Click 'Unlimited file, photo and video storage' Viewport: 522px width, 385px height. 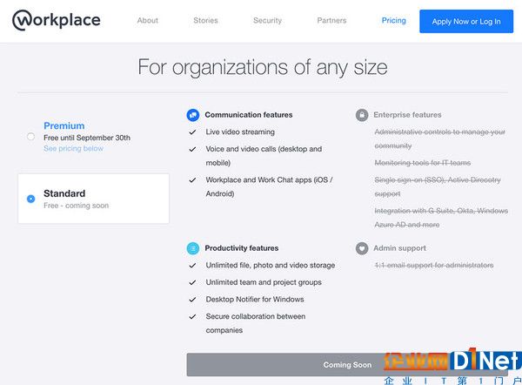point(271,266)
